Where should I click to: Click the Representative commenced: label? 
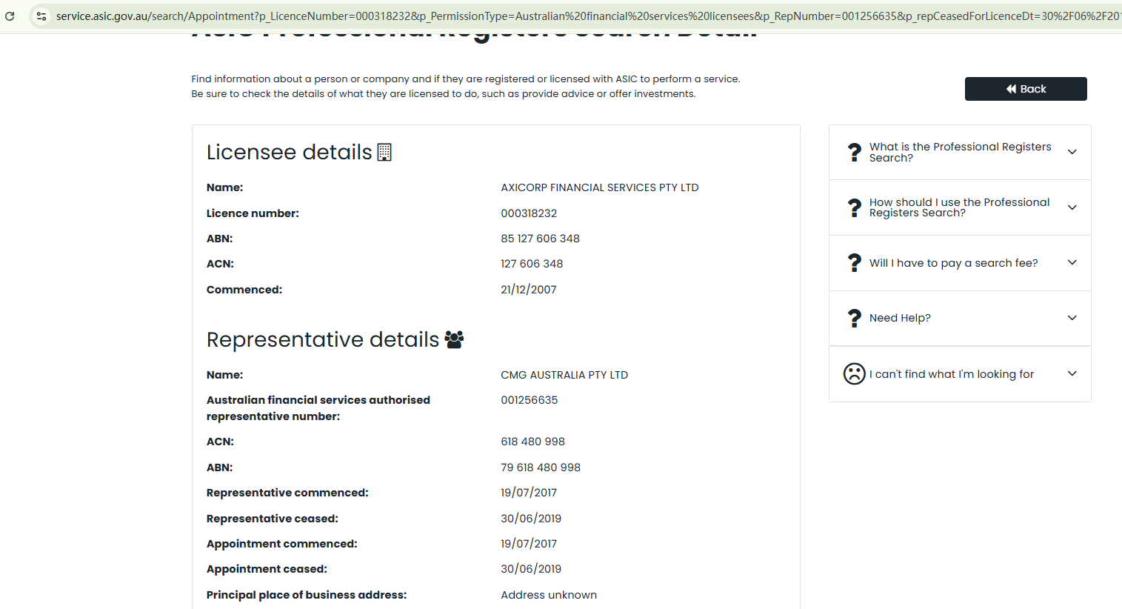point(287,493)
